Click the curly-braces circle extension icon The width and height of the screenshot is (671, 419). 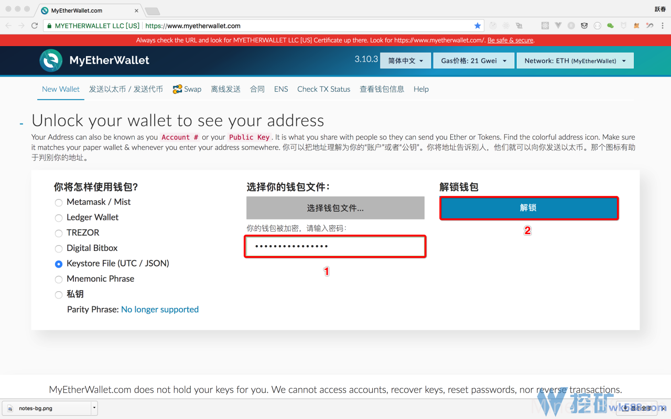point(597,26)
